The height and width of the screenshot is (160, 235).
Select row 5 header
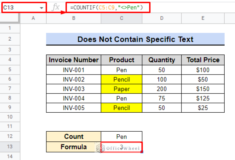(10, 70)
